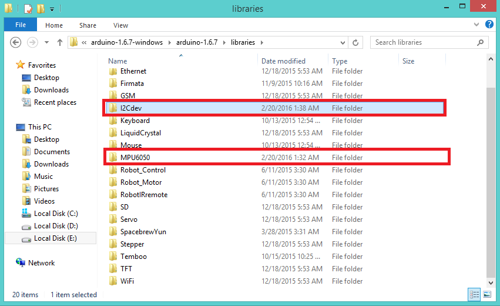The image size is (500, 306).
Task: Expand the ribbon with the chevron
Action: pyautogui.click(x=476, y=25)
